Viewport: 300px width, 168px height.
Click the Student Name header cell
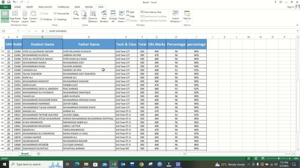pos(42,44)
